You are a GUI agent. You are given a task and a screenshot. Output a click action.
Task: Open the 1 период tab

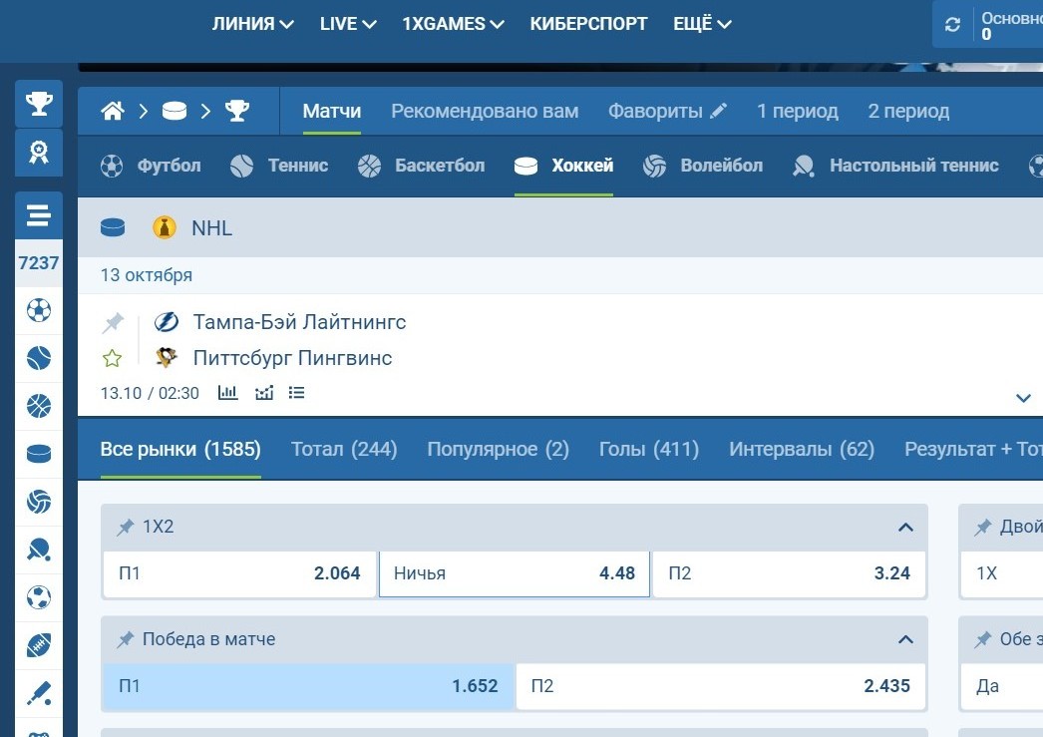pyautogui.click(x=798, y=111)
